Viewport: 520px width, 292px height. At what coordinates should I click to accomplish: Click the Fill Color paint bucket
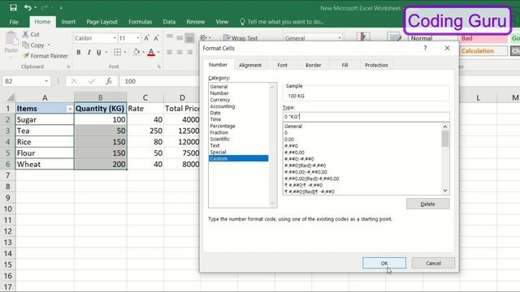(x=136, y=52)
